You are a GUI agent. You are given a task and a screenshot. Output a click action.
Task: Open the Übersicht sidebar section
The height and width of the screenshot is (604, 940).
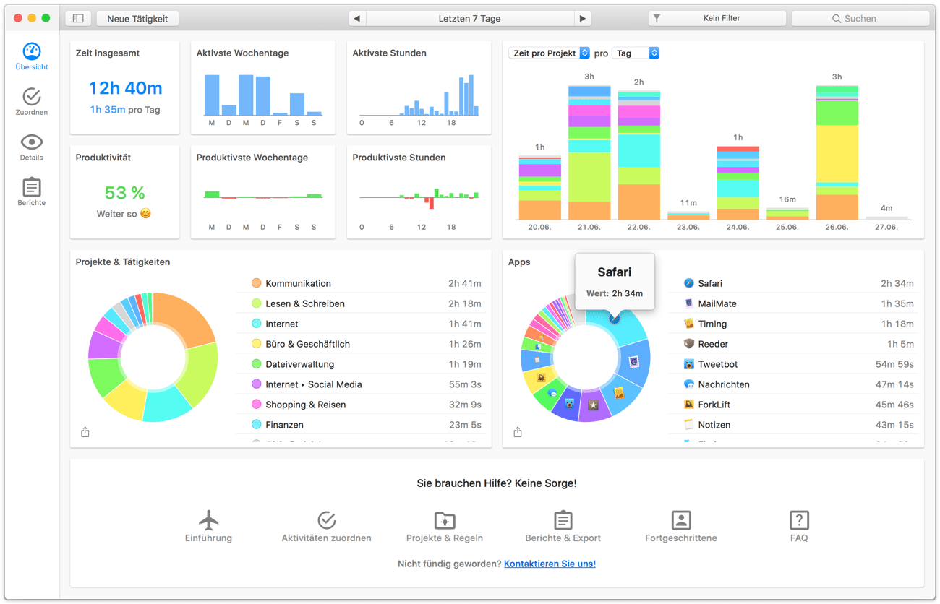click(32, 56)
